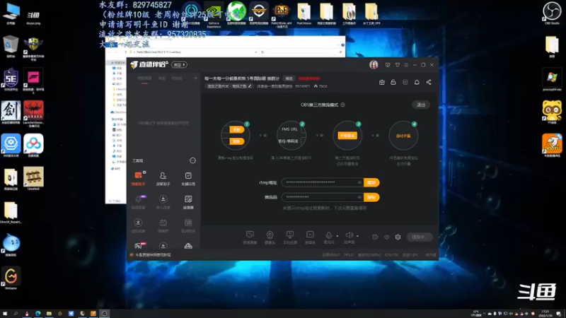Viewport: 566px width, 318px height.
Task: Click the record icon in bottom bar
Action: coord(375,237)
